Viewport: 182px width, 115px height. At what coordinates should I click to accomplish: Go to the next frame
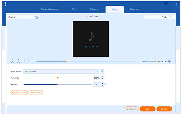29,61
